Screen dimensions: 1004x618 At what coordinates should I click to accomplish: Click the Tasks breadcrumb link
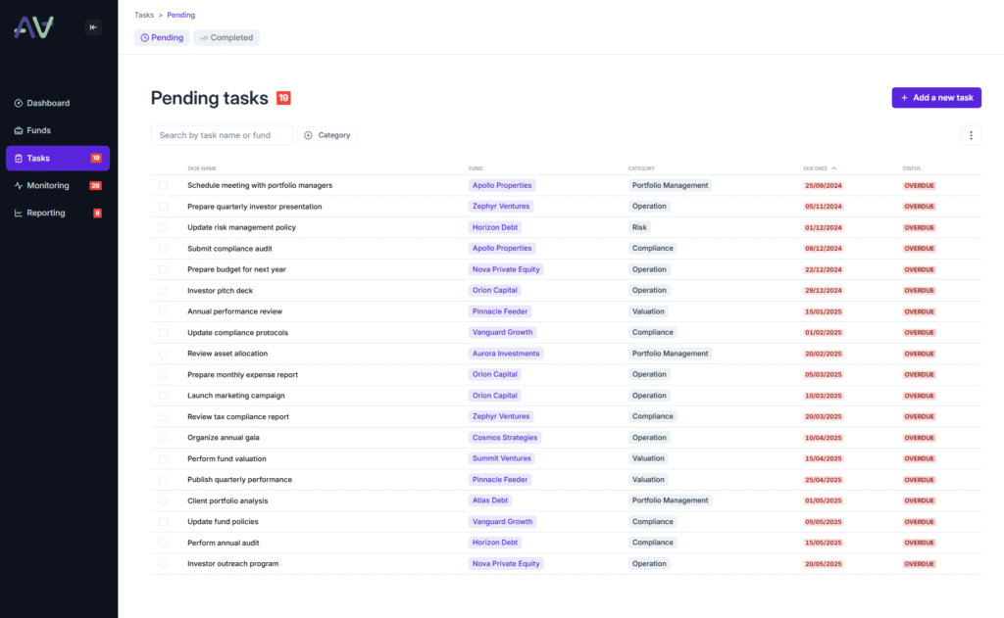[144, 15]
